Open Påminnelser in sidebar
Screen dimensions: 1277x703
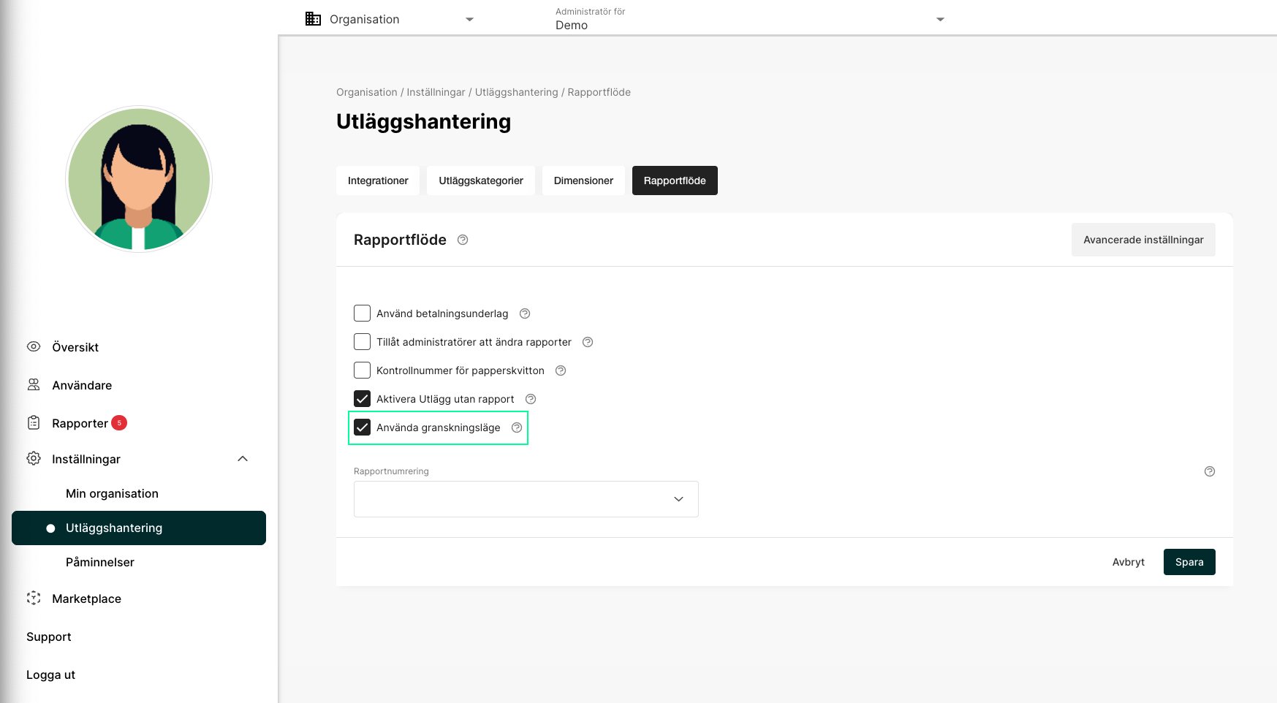point(100,562)
